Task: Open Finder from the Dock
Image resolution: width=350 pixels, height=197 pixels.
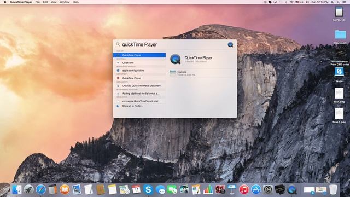Action: [17, 190]
